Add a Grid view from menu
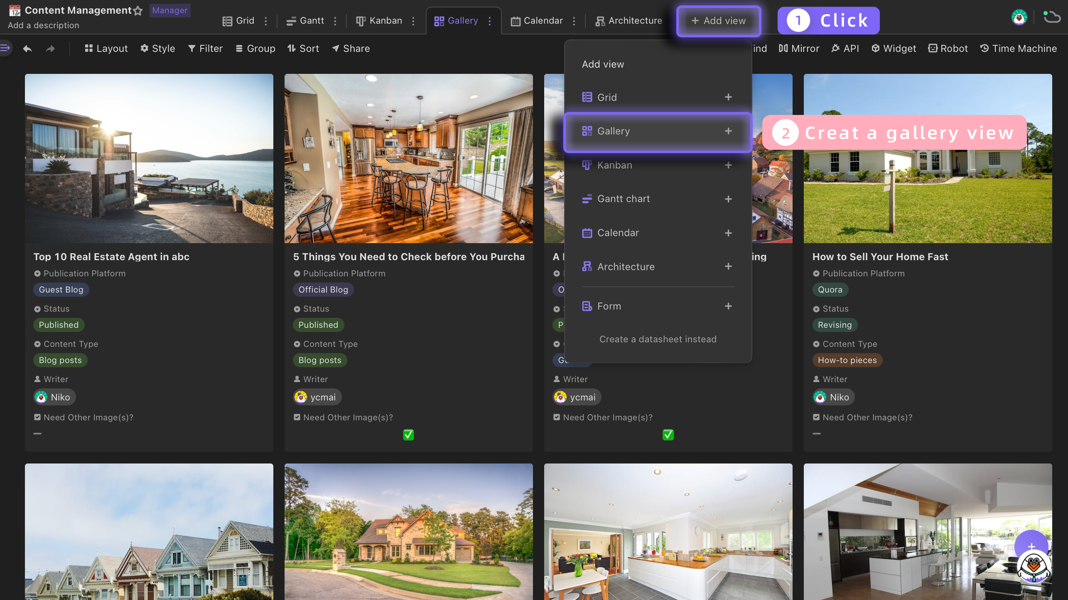This screenshot has height=600, width=1068. pyautogui.click(x=658, y=97)
